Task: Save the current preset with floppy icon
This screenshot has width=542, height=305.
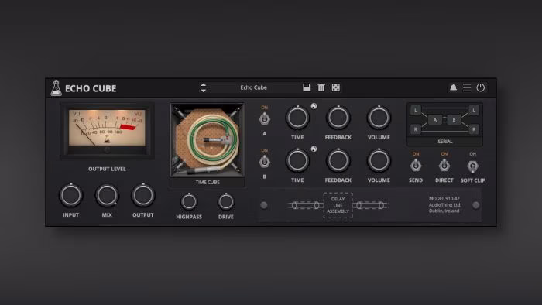Action: click(x=307, y=87)
